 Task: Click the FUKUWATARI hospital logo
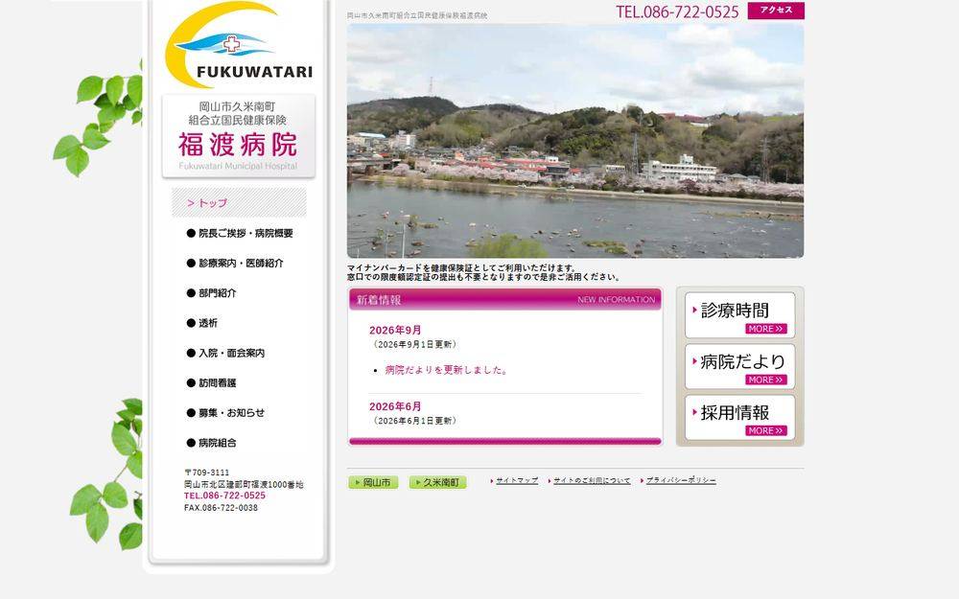pyautogui.click(x=239, y=45)
